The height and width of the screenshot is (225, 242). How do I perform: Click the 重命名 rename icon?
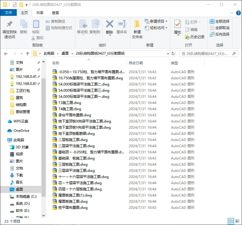click(x=121, y=25)
